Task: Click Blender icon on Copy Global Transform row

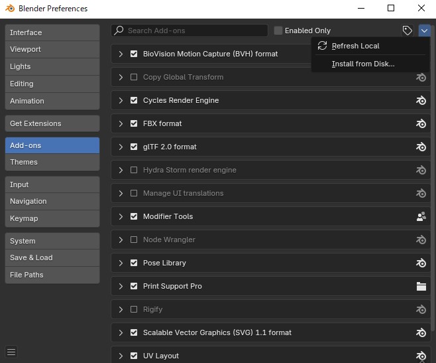Action: [x=421, y=77]
